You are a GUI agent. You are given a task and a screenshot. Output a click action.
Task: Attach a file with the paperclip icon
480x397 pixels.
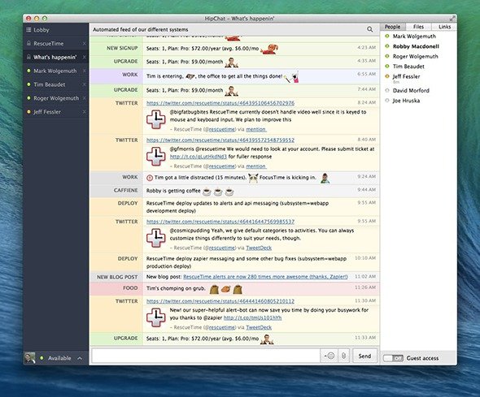[344, 356]
